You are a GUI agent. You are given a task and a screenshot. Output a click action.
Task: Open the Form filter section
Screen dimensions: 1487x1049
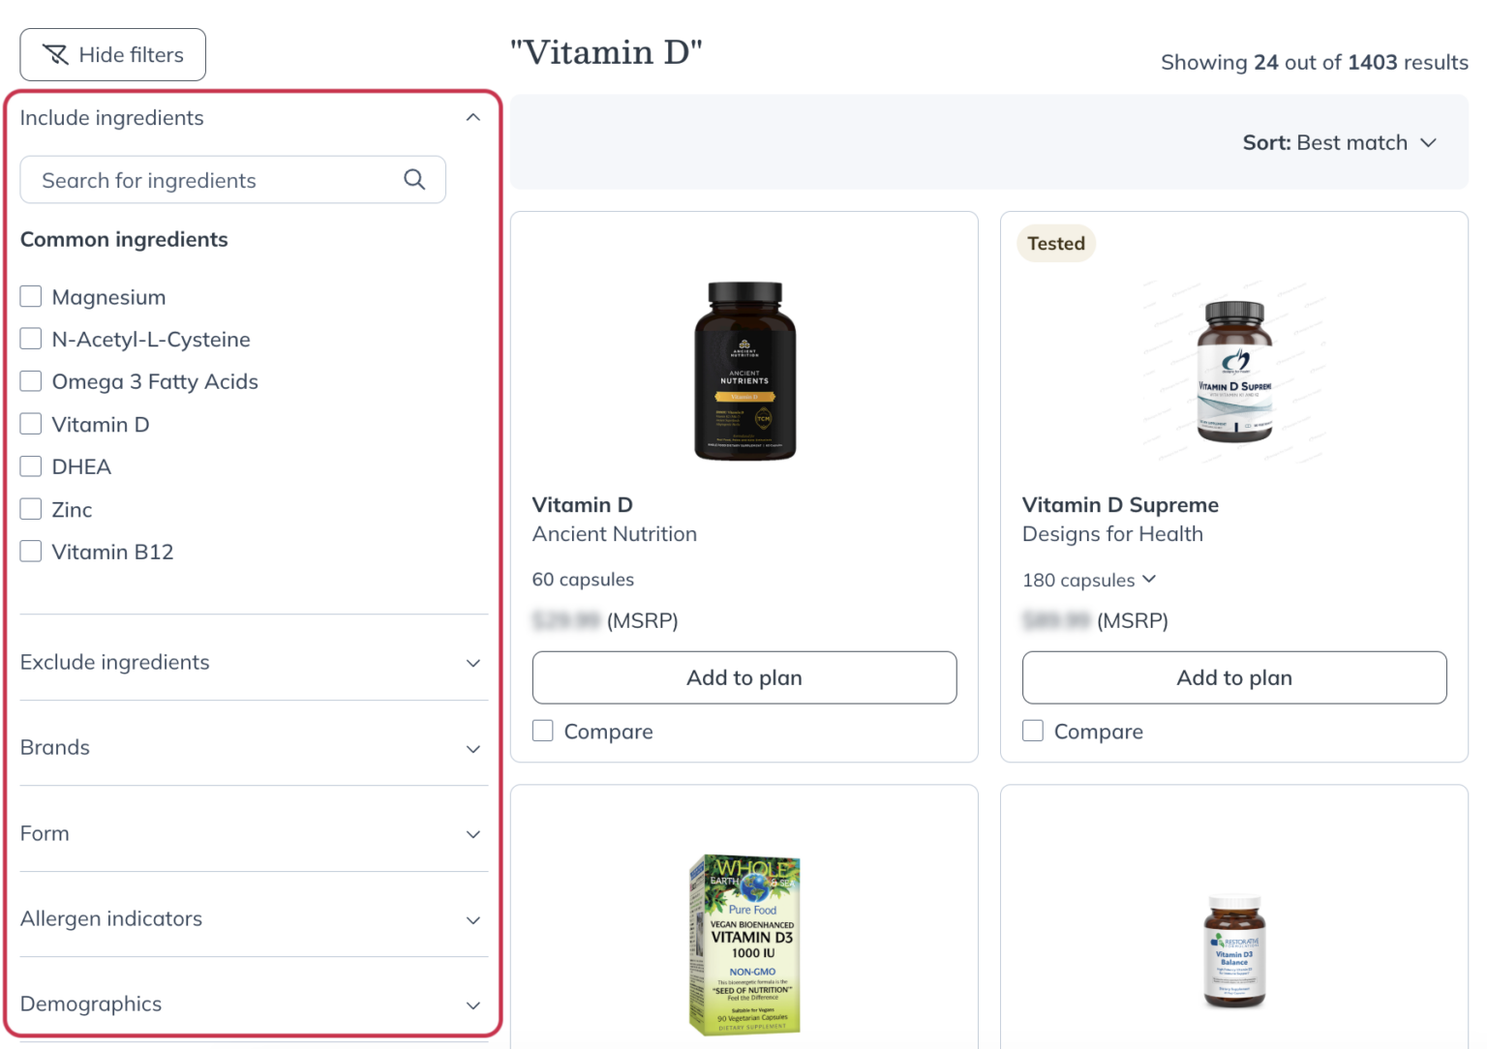pyautogui.click(x=472, y=834)
